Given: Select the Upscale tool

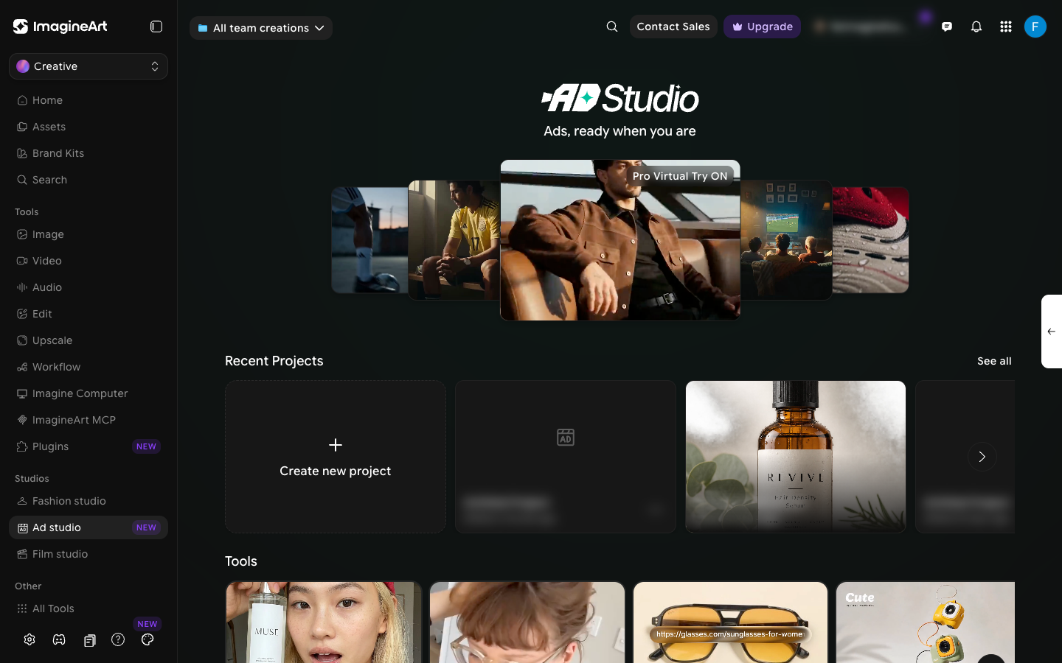Looking at the screenshot, I should click(88, 340).
